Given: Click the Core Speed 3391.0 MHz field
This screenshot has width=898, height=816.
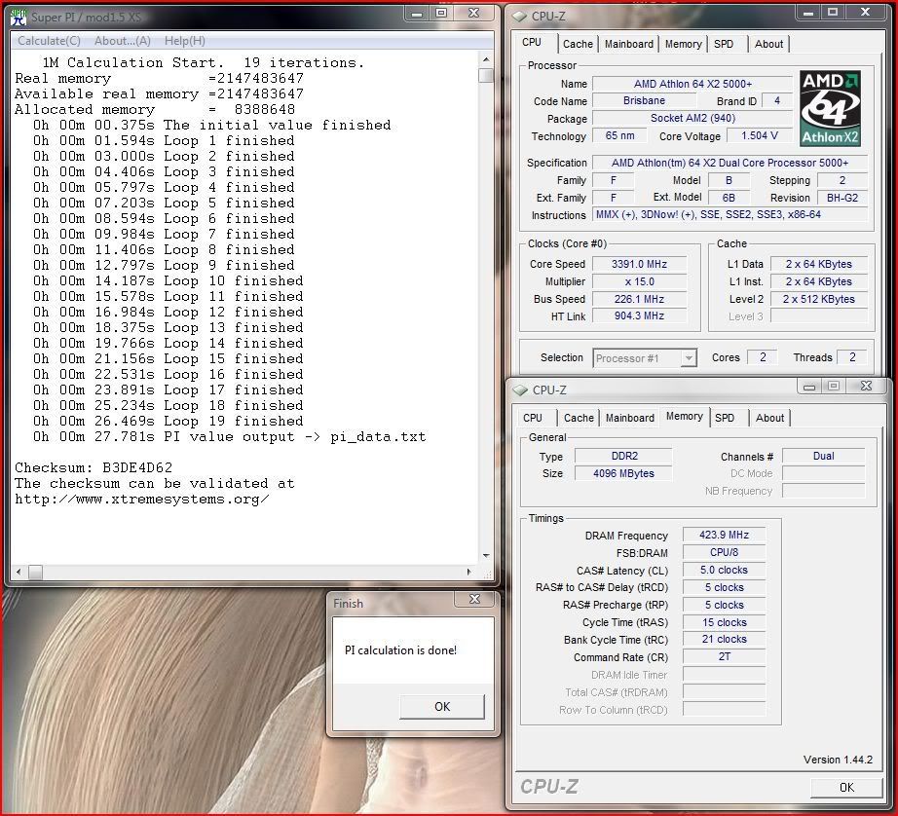Looking at the screenshot, I should click(x=639, y=264).
